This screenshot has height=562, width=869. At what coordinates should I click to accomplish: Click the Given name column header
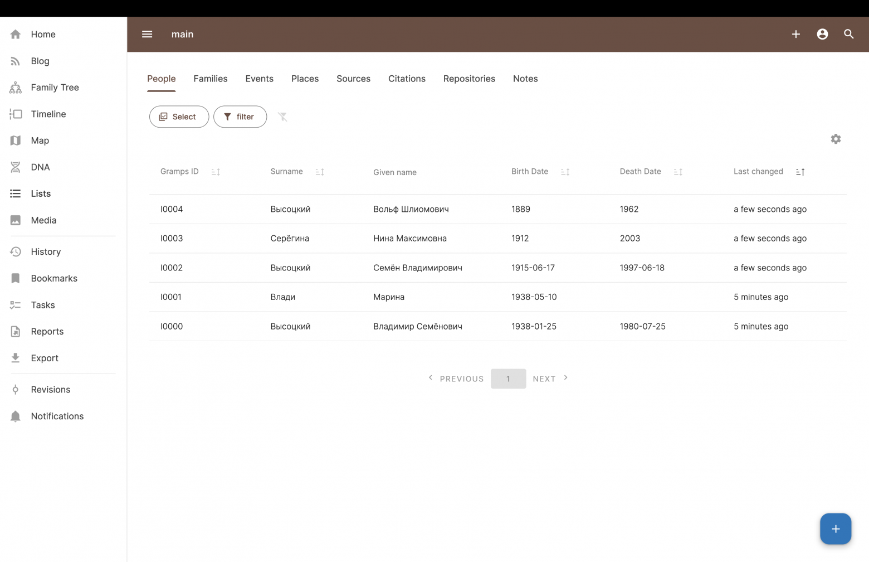tap(395, 172)
